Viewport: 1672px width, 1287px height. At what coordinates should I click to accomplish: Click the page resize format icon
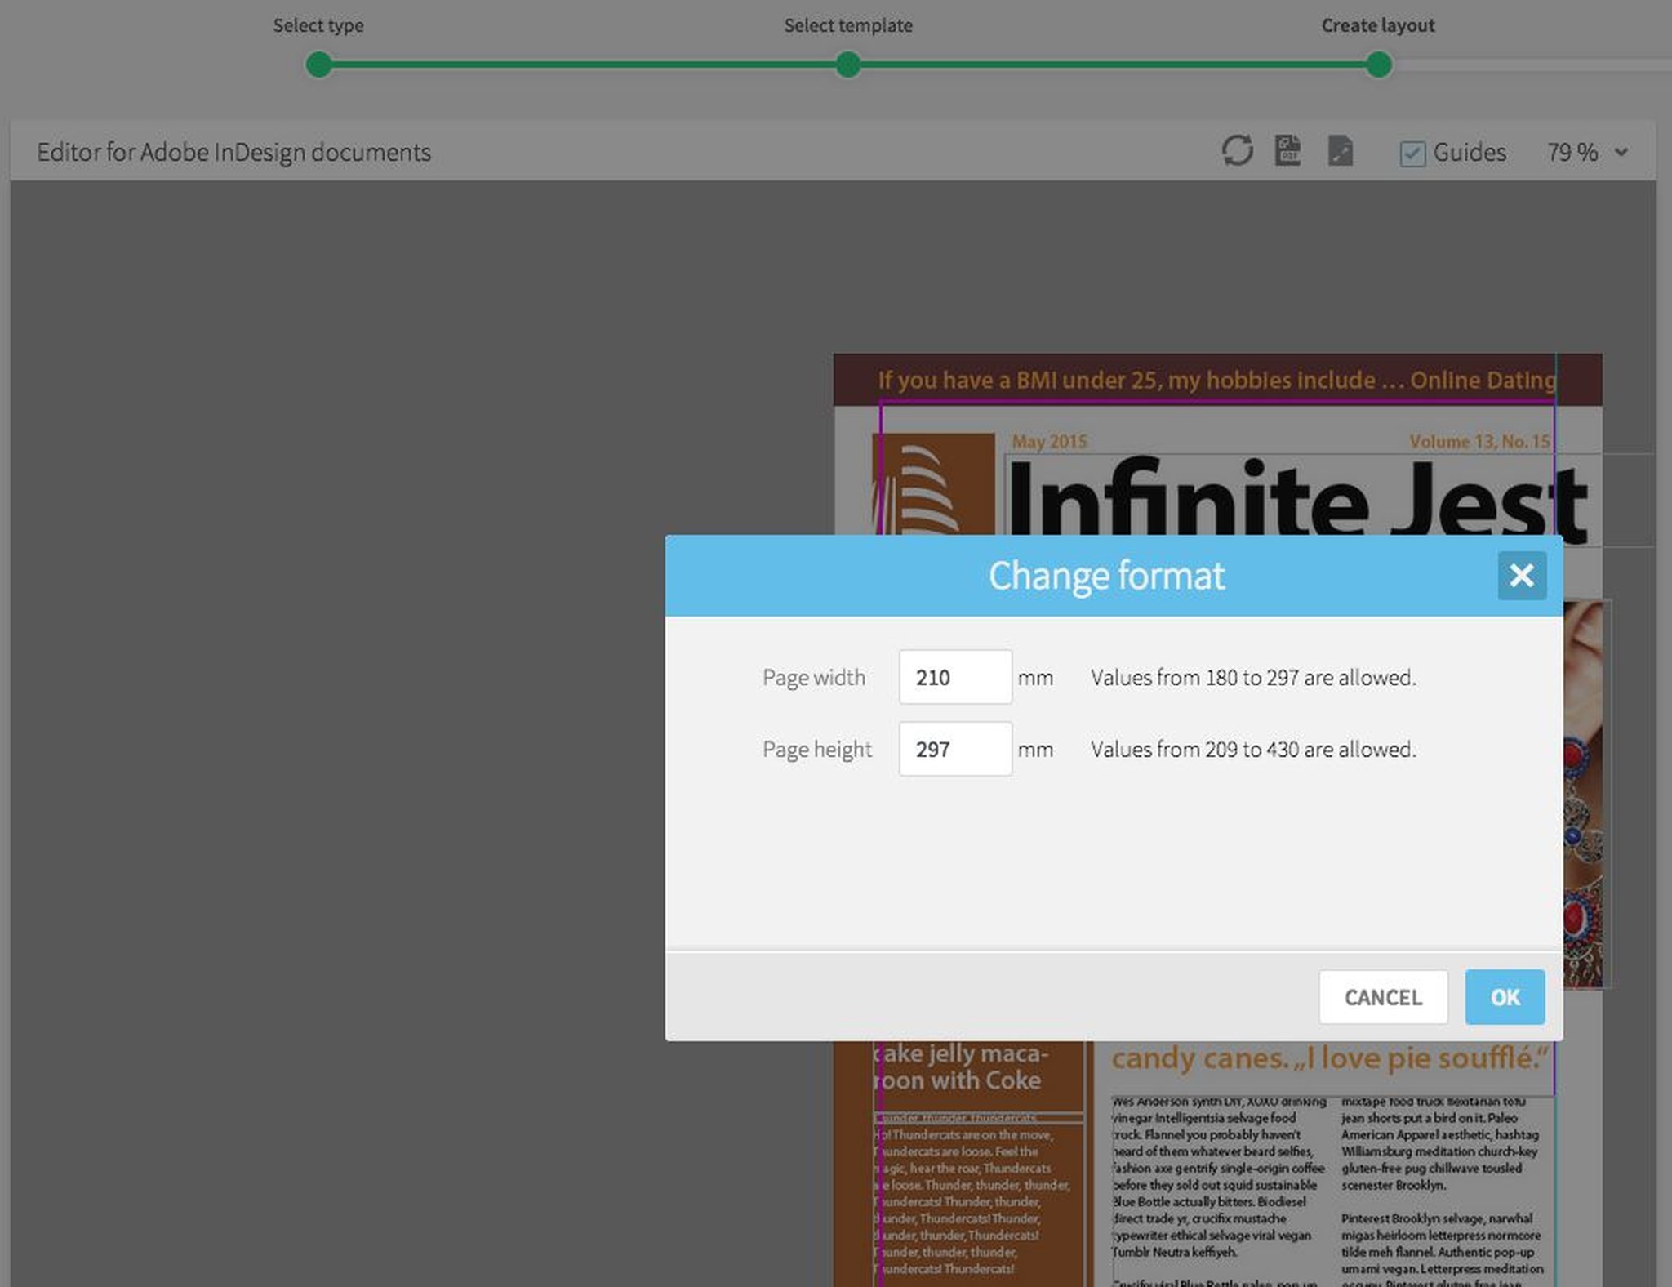[1340, 151]
